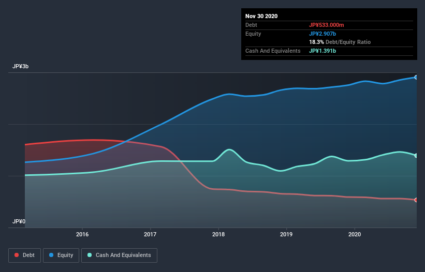Click the 2018 axis label
The width and height of the screenshot is (425, 272).
click(218, 234)
